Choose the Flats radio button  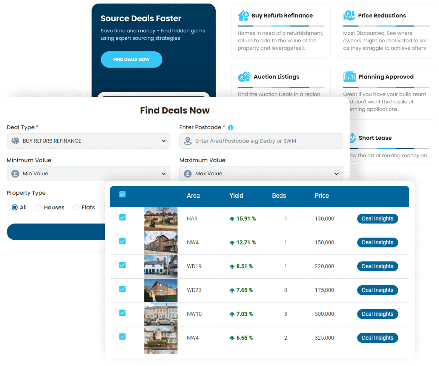click(76, 207)
